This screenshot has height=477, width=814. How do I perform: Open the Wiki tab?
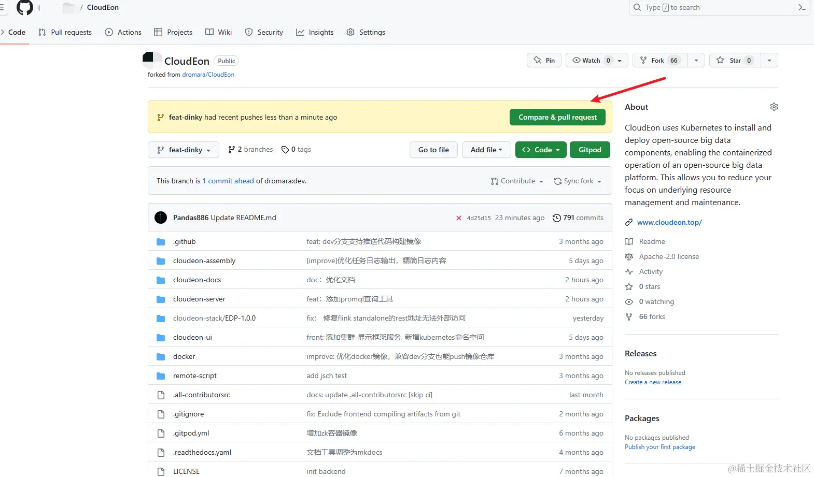[x=218, y=32]
